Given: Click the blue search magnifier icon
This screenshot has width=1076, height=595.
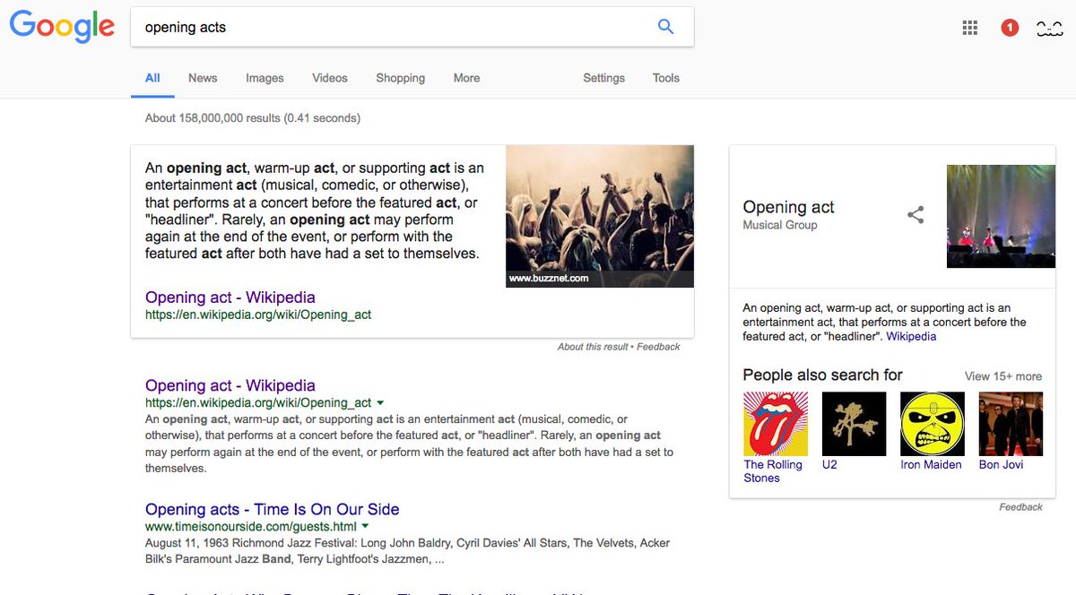Looking at the screenshot, I should pyautogui.click(x=665, y=27).
